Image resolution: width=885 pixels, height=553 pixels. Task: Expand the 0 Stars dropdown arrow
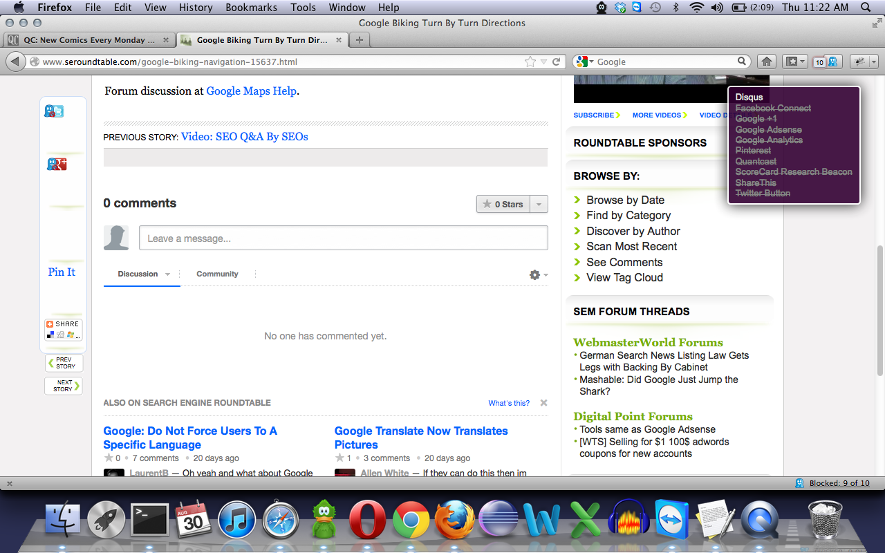pos(539,204)
